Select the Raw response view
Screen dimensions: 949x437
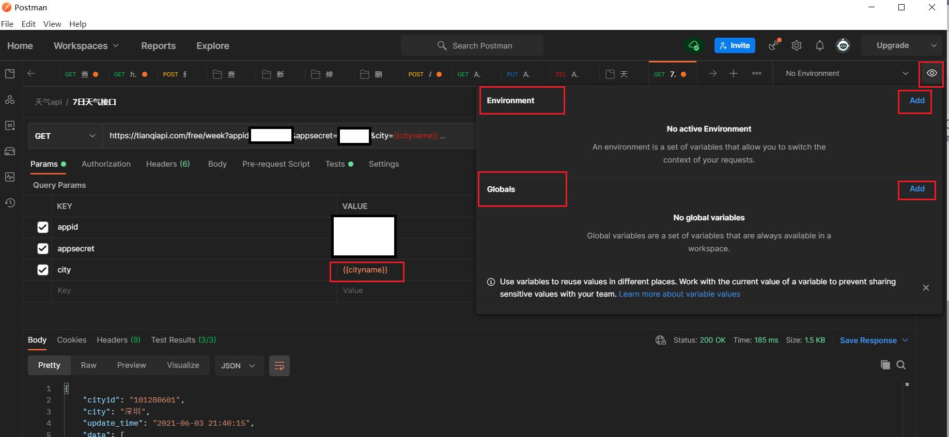coord(89,365)
